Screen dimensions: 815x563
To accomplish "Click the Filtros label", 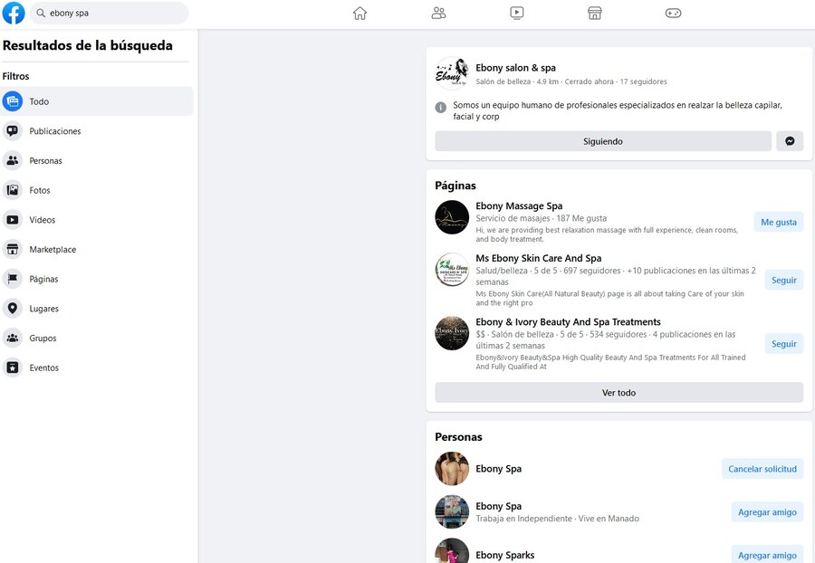I will [15, 76].
